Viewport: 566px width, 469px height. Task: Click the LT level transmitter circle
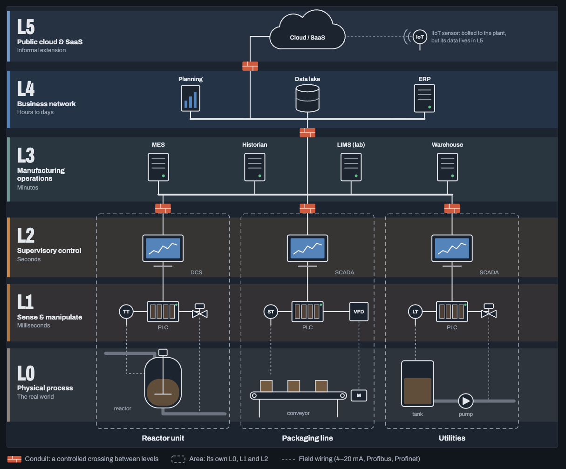click(x=415, y=312)
